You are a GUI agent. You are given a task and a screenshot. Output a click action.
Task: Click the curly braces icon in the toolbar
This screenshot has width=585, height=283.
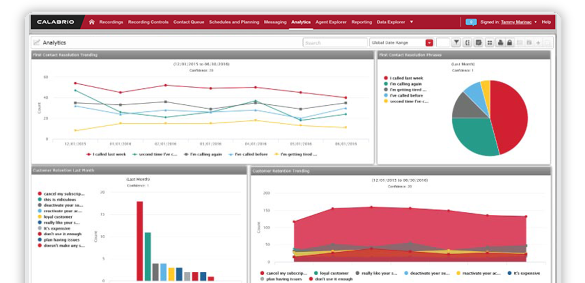pos(468,43)
